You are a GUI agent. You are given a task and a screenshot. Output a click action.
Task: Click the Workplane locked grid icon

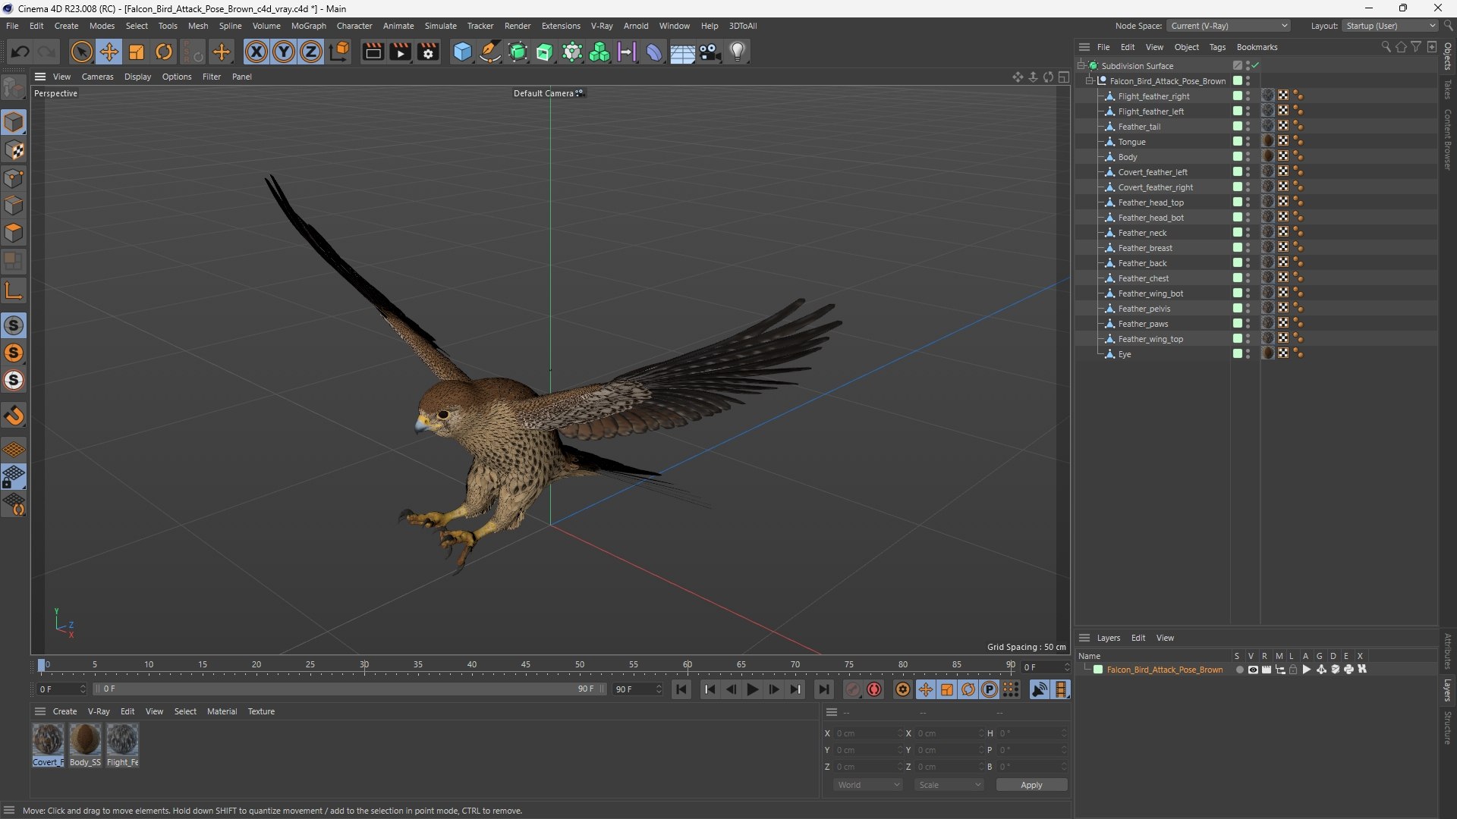coord(14,477)
